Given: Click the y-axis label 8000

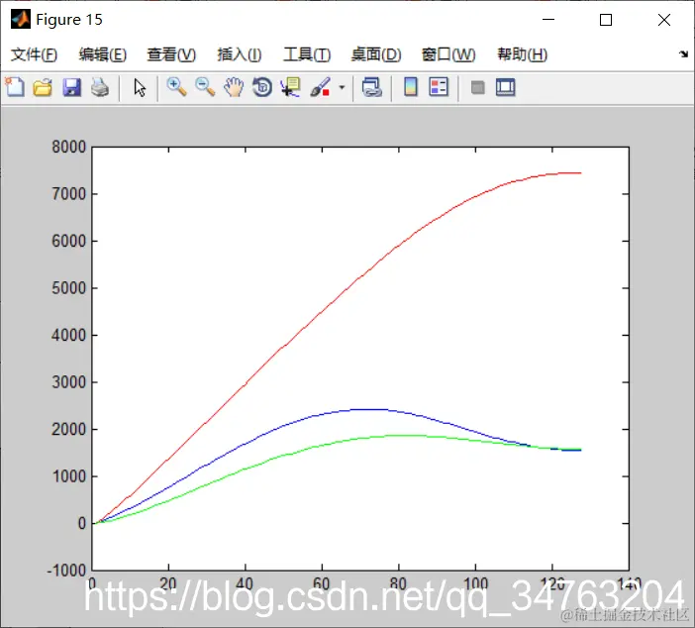Looking at the screenshot, I should [68, 147].
